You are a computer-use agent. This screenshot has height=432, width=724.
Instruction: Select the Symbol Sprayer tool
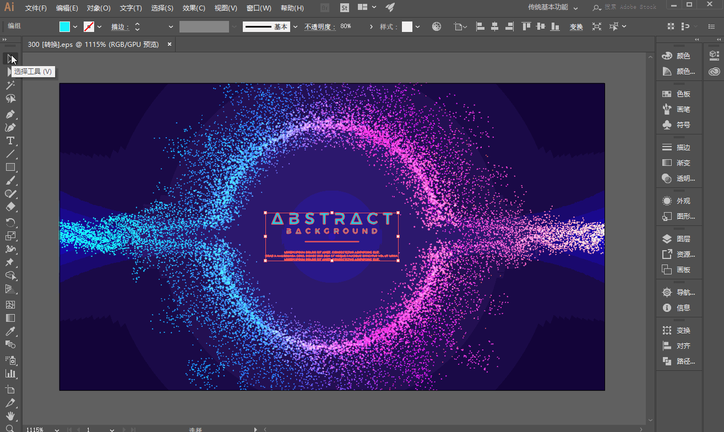pos(10,360)
